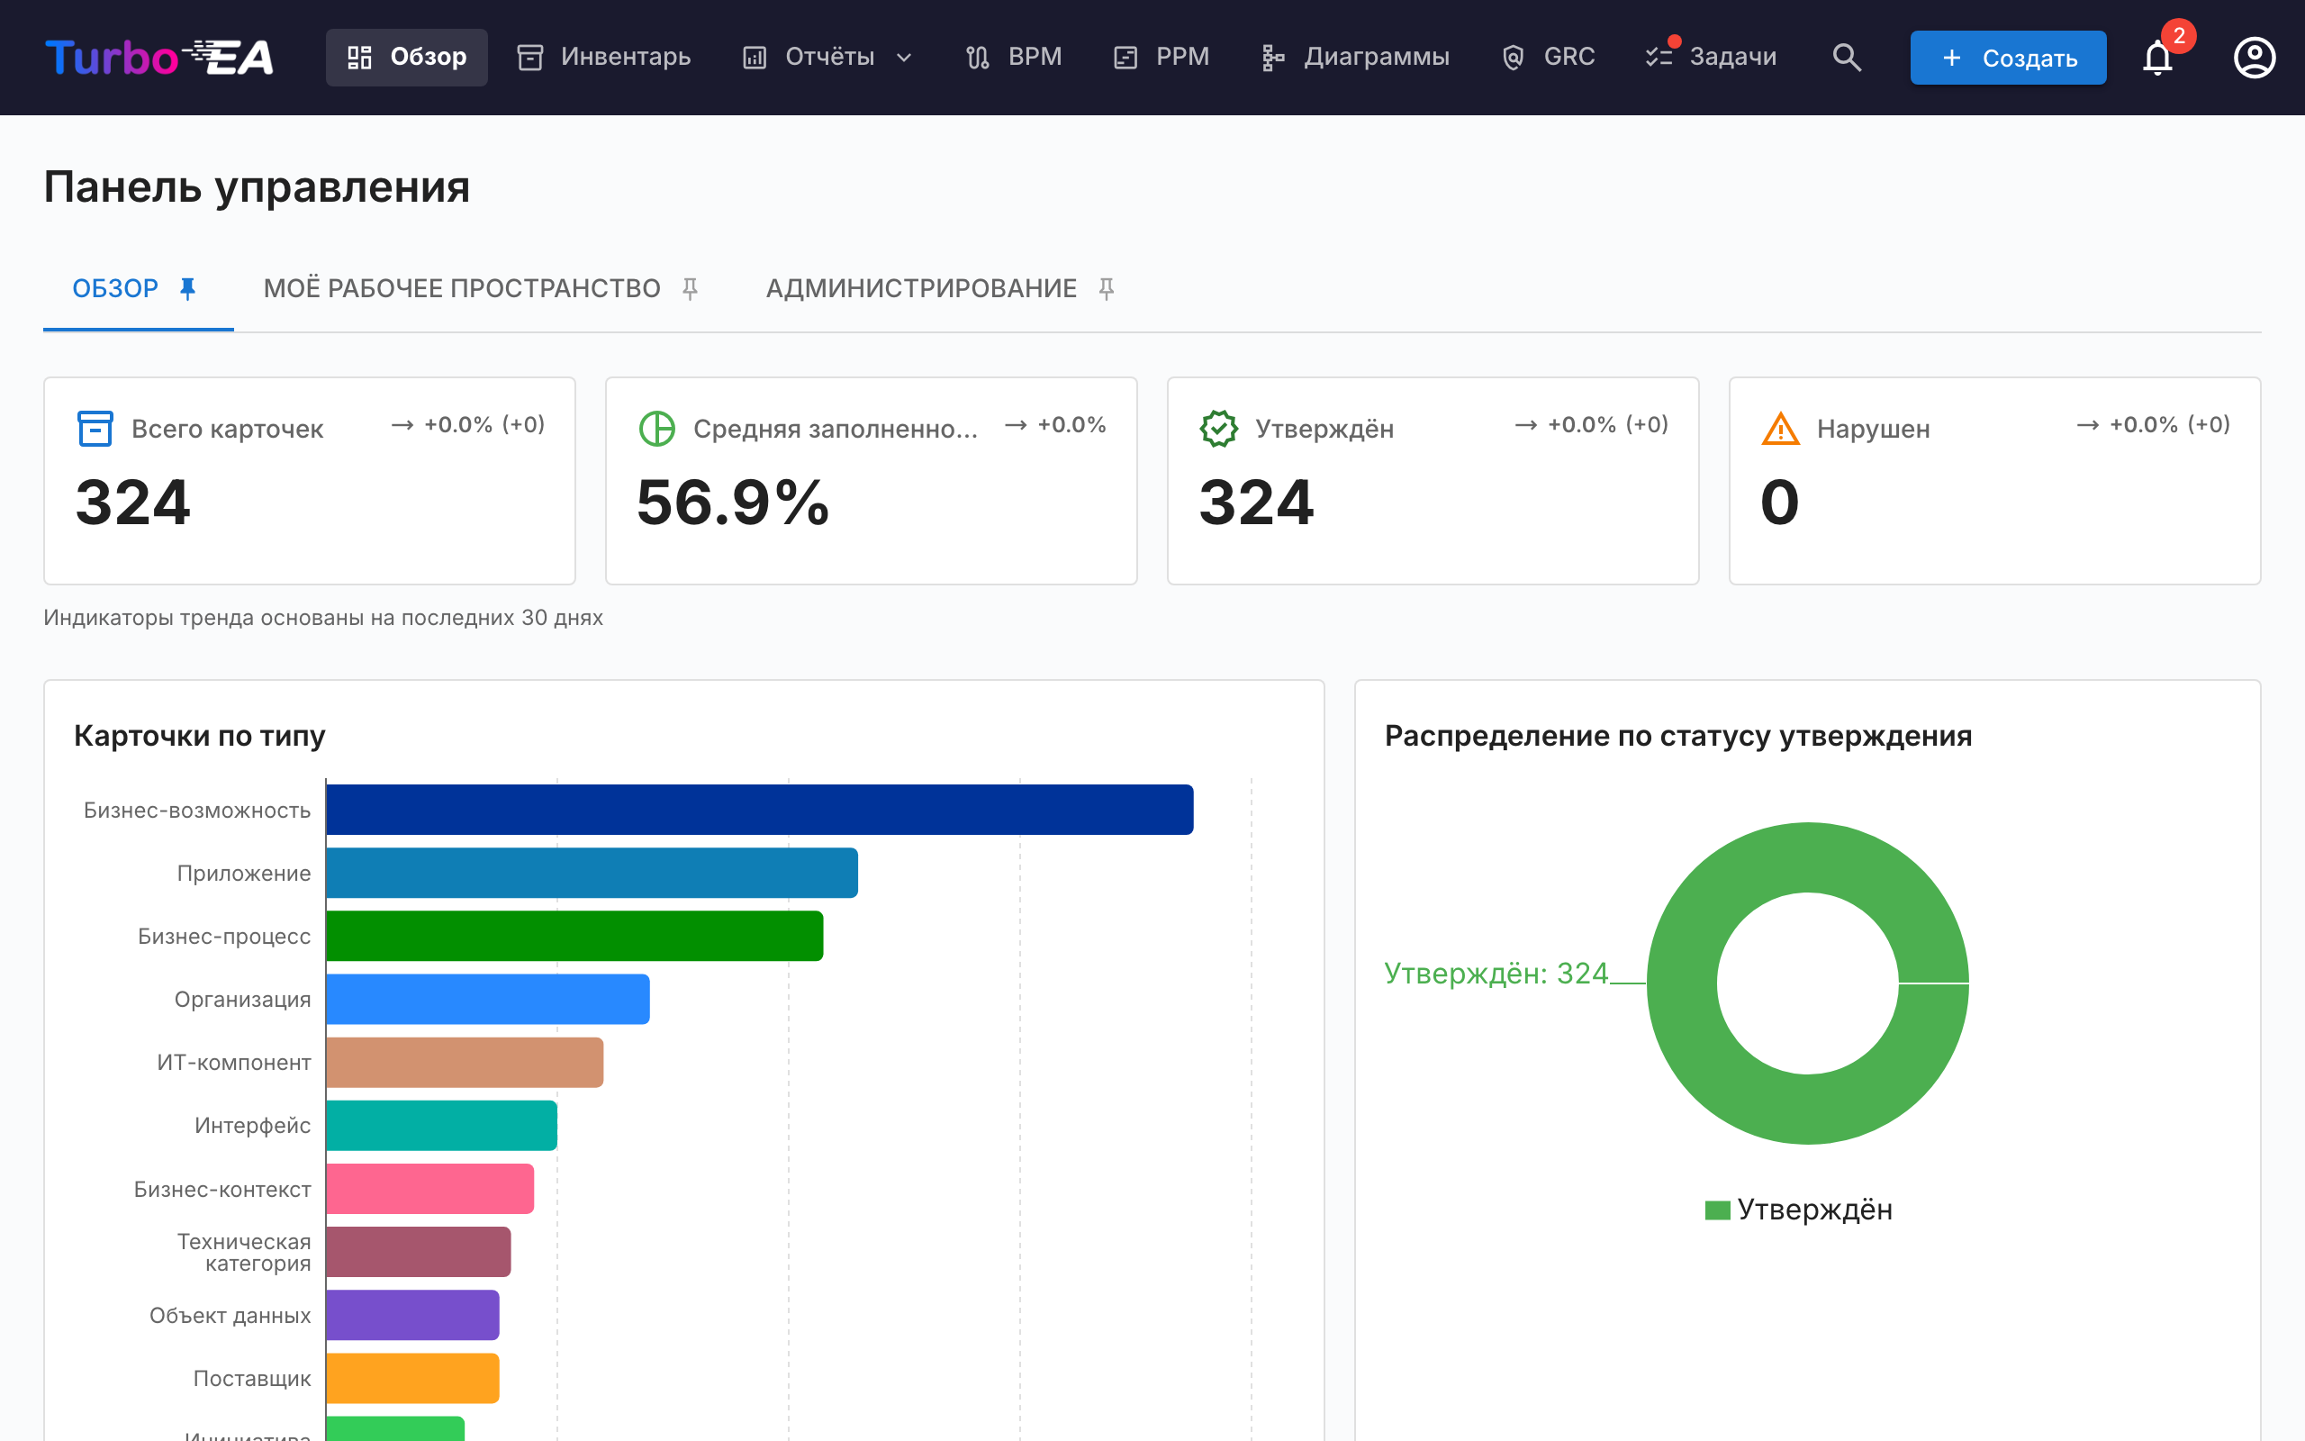The width and height of the screenshot is (2305, 1441).
Task: Click the Всего карточек +0.0% trend
Action: 467,424
